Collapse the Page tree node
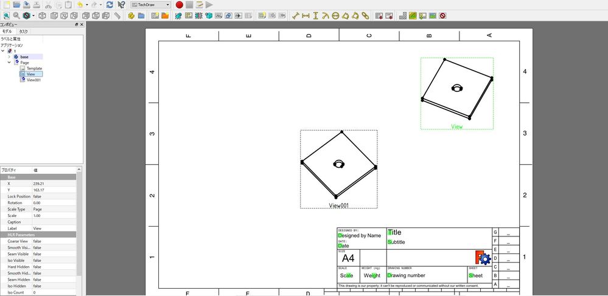The height and width of the screenshot is (296, 608). pos(9,63)
